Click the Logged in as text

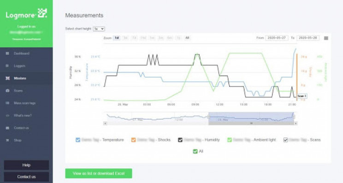coord(26,27)
